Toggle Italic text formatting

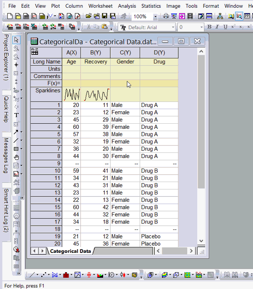[x=217, y=27]
